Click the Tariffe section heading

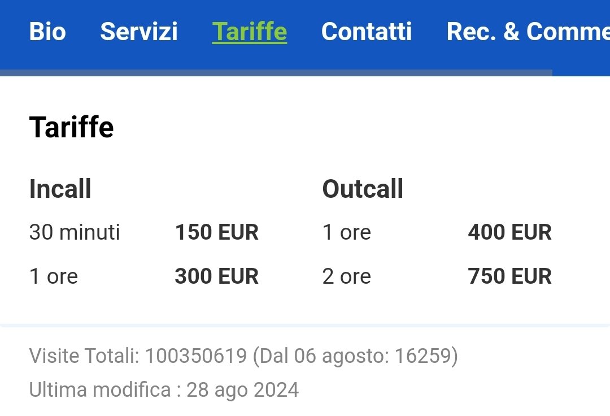point(71,127)
